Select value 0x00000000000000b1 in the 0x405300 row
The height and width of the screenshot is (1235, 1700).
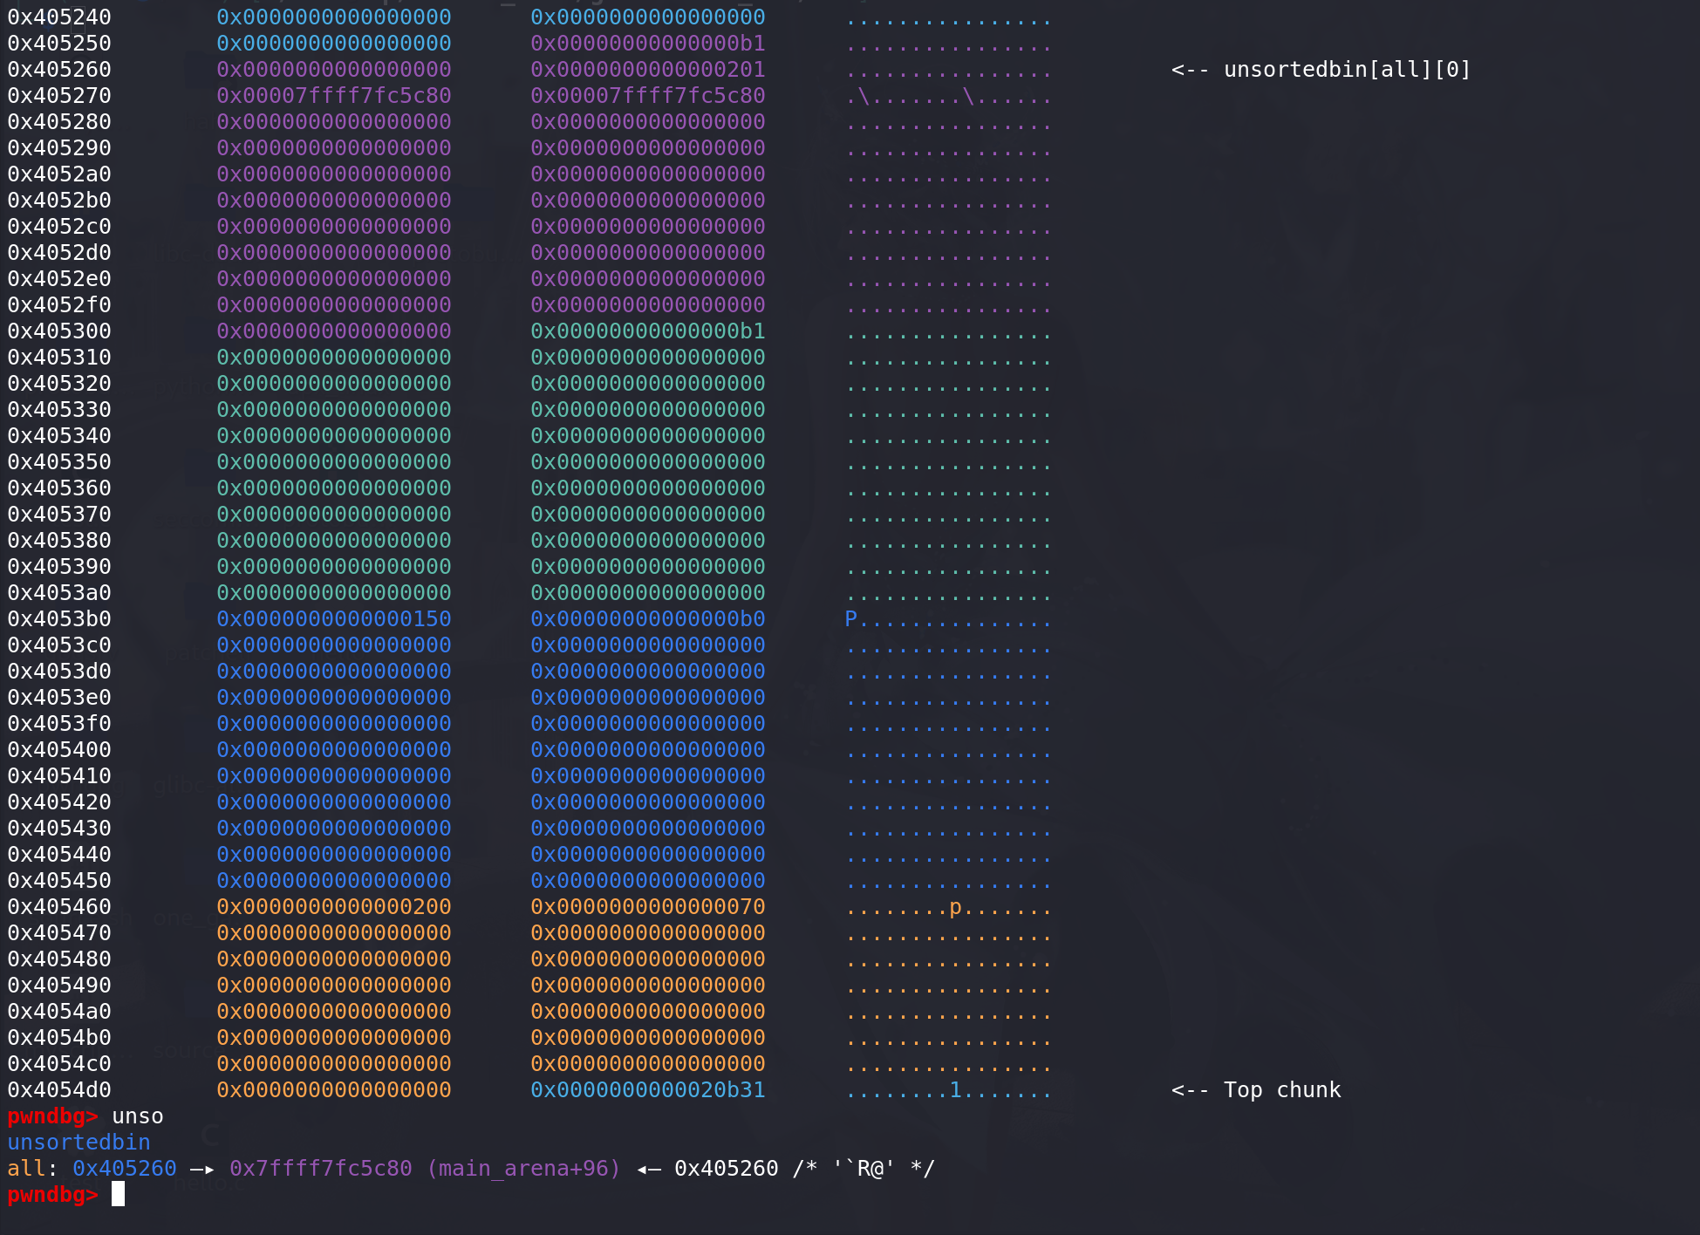pos(648,331)
